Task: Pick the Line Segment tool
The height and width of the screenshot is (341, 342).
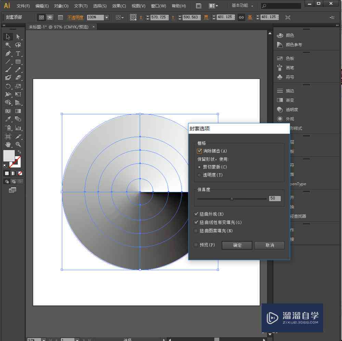Action: pyautogui.click(x=8, y=62)
